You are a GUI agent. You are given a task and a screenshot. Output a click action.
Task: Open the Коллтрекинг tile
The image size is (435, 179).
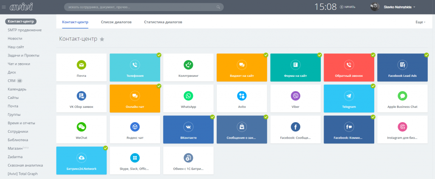pos(188,67)
